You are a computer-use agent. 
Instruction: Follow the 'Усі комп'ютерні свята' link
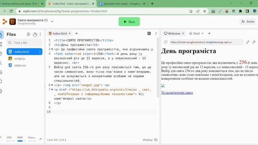(x=177, y=93)
